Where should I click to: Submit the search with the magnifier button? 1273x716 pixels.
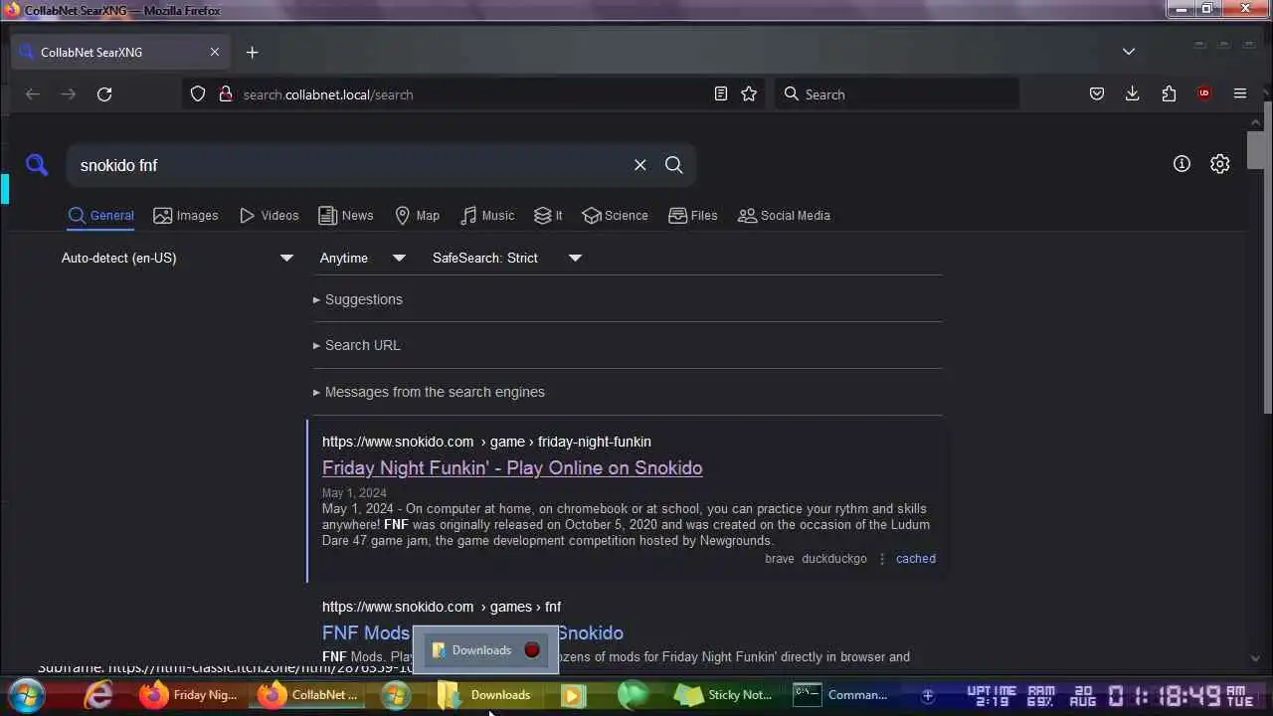[674, 165]
